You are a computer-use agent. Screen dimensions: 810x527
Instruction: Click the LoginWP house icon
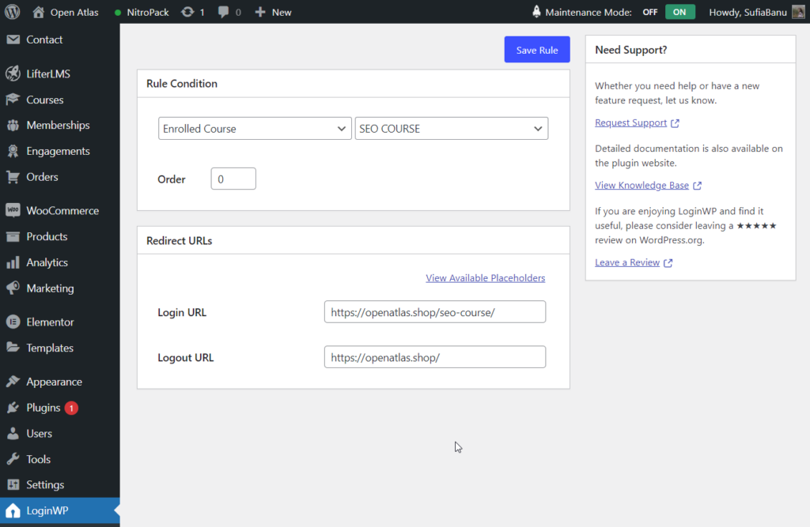tap(13, 510)
